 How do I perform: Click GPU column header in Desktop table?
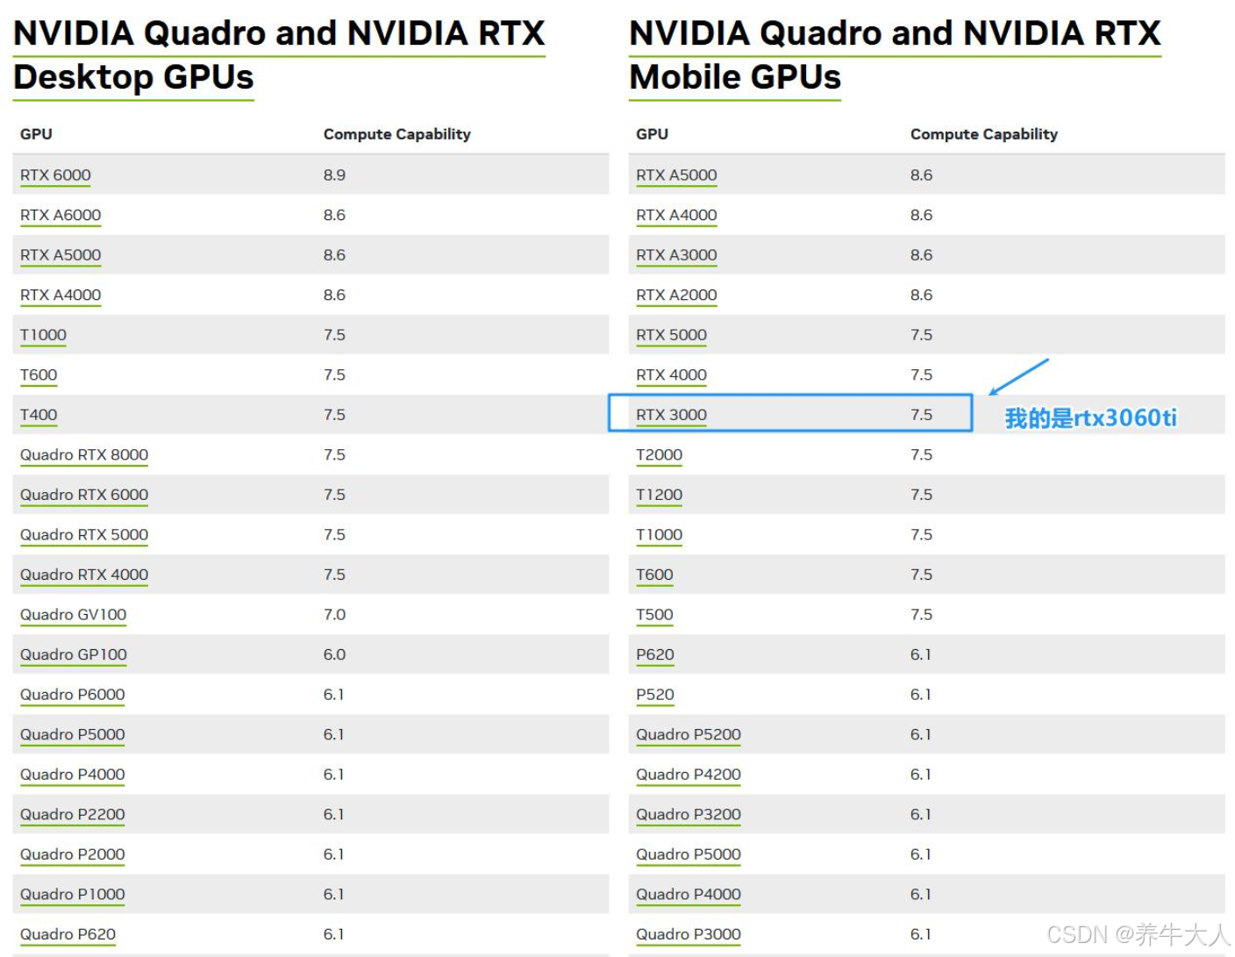click(36, 133)
